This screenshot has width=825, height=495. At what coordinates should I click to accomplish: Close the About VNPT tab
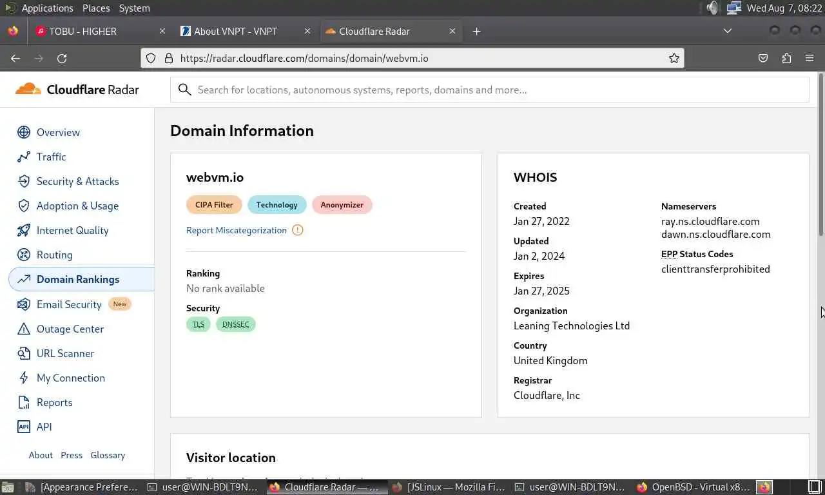coord(307,31)
